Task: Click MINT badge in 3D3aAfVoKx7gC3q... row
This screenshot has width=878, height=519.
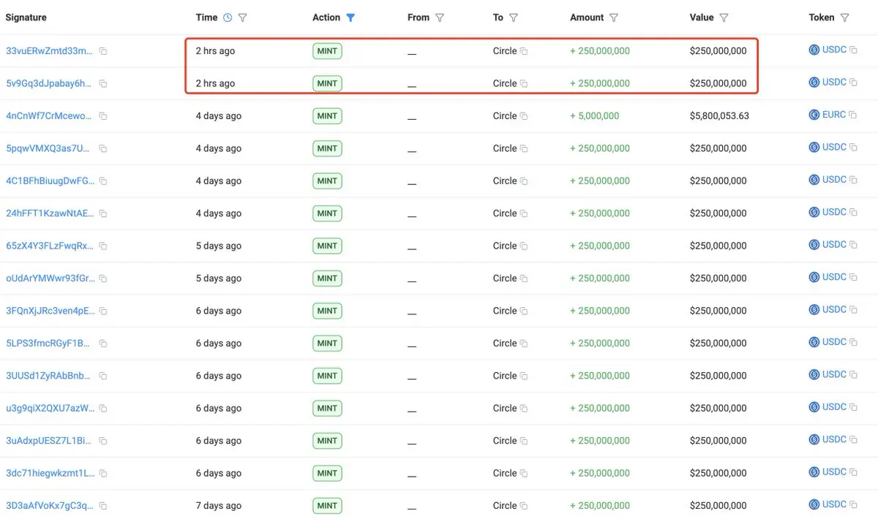Action: click(x=327, y=506)
